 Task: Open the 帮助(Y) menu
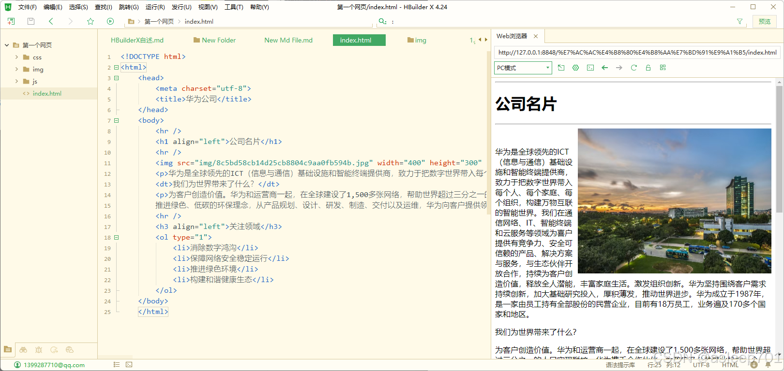(x=259, y=7)
